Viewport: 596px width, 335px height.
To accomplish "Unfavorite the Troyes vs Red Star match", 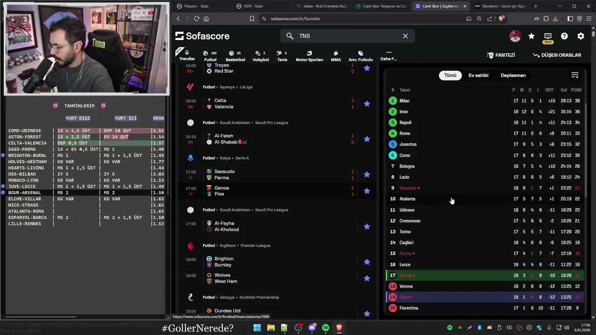I will tap(367, 68).
